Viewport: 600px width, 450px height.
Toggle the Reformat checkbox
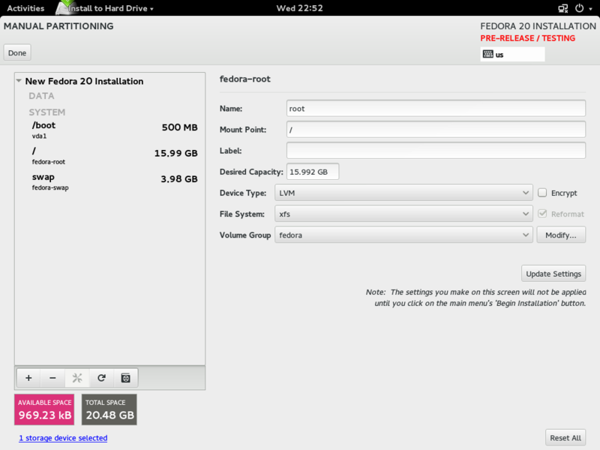pos(542,214)
